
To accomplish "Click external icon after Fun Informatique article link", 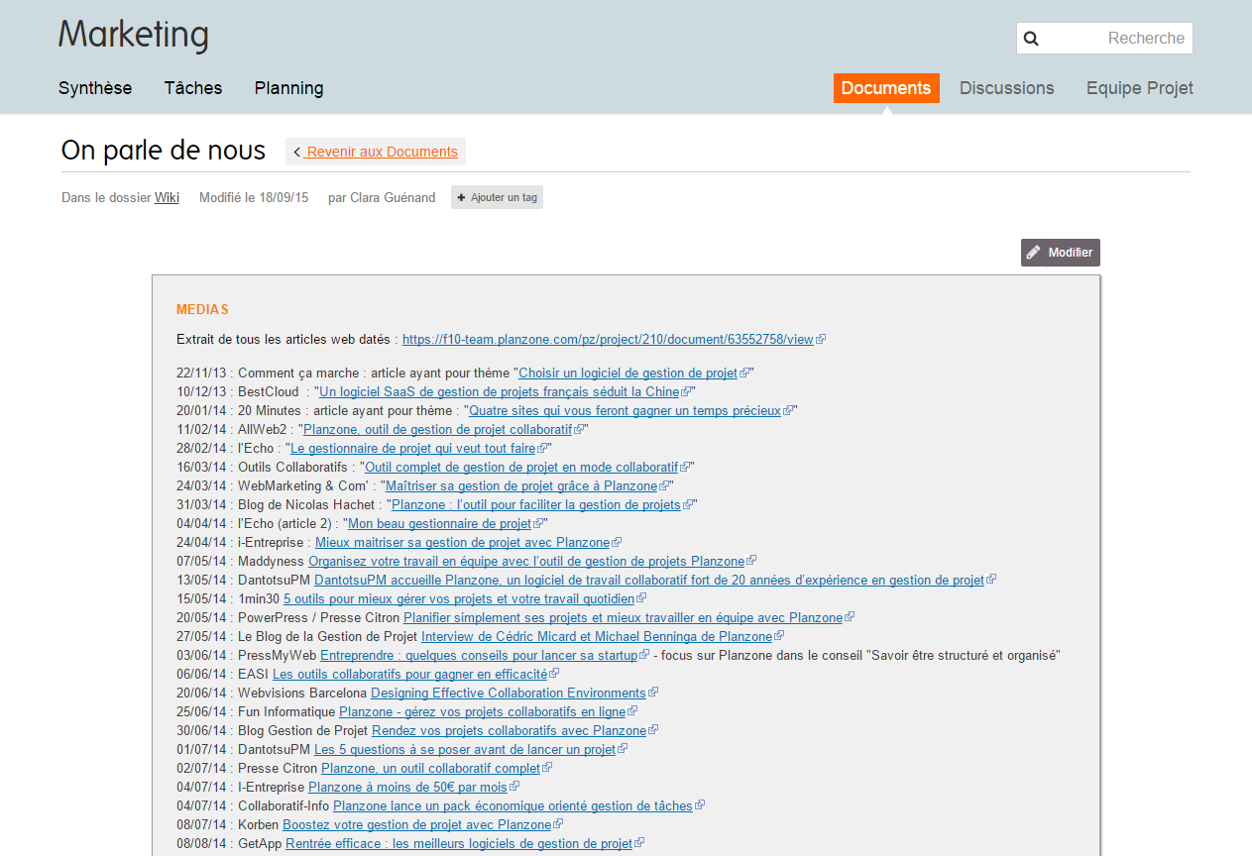I will click(632, 712).
